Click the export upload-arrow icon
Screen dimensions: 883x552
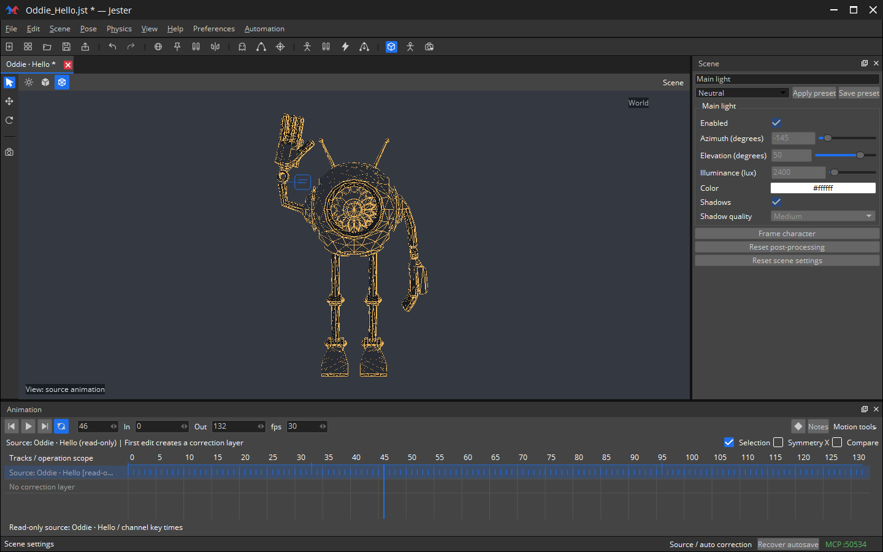point(85,47)
